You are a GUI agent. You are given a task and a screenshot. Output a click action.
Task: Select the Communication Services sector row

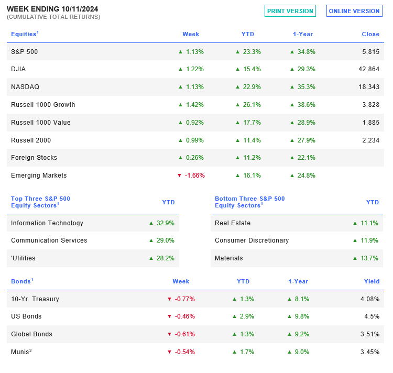[93, 240]
